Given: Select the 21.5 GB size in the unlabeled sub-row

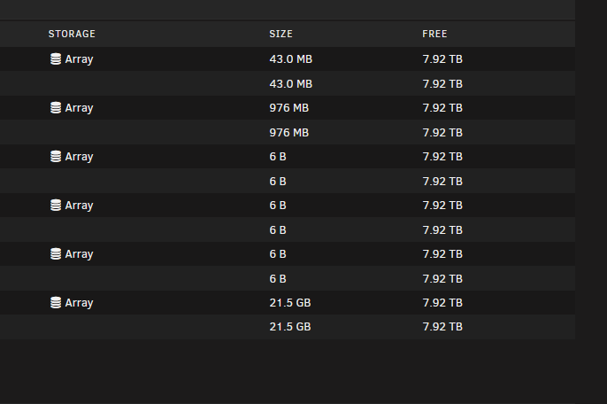Looking at the screenshot, I should pos(290,327).
